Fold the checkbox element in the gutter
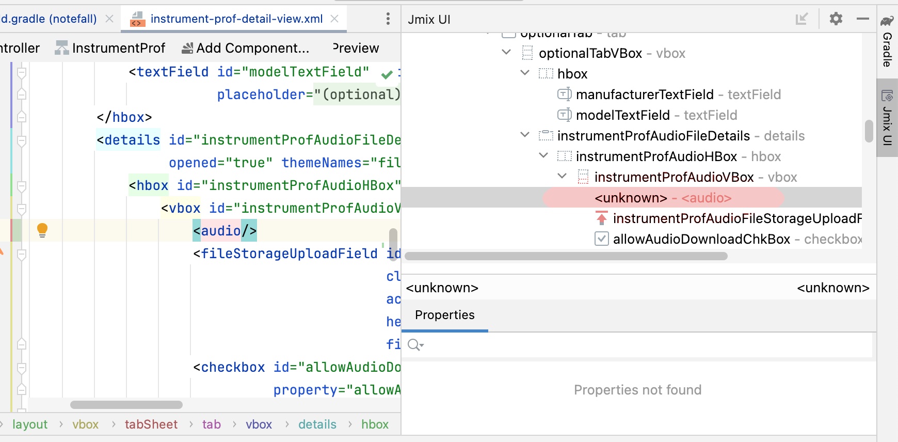Image resolution: width=898 pixels, height=442 pixels. coord(22,367)
